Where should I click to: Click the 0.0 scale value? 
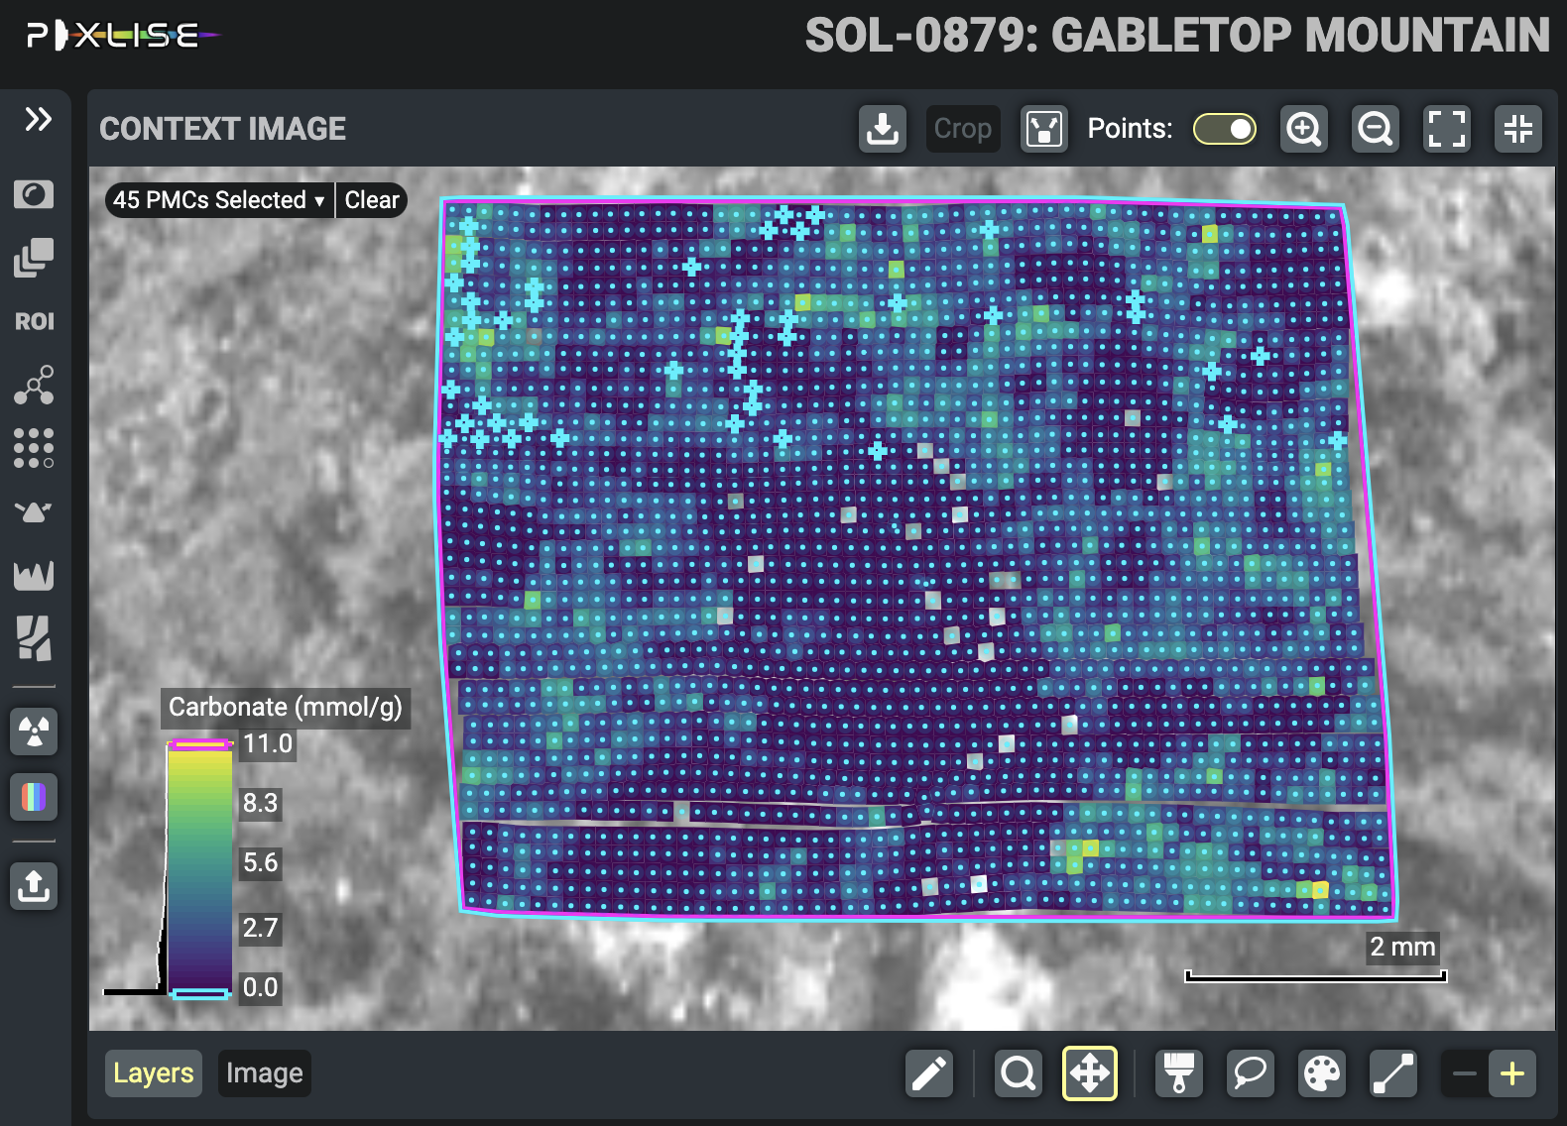tap(261, 987)
